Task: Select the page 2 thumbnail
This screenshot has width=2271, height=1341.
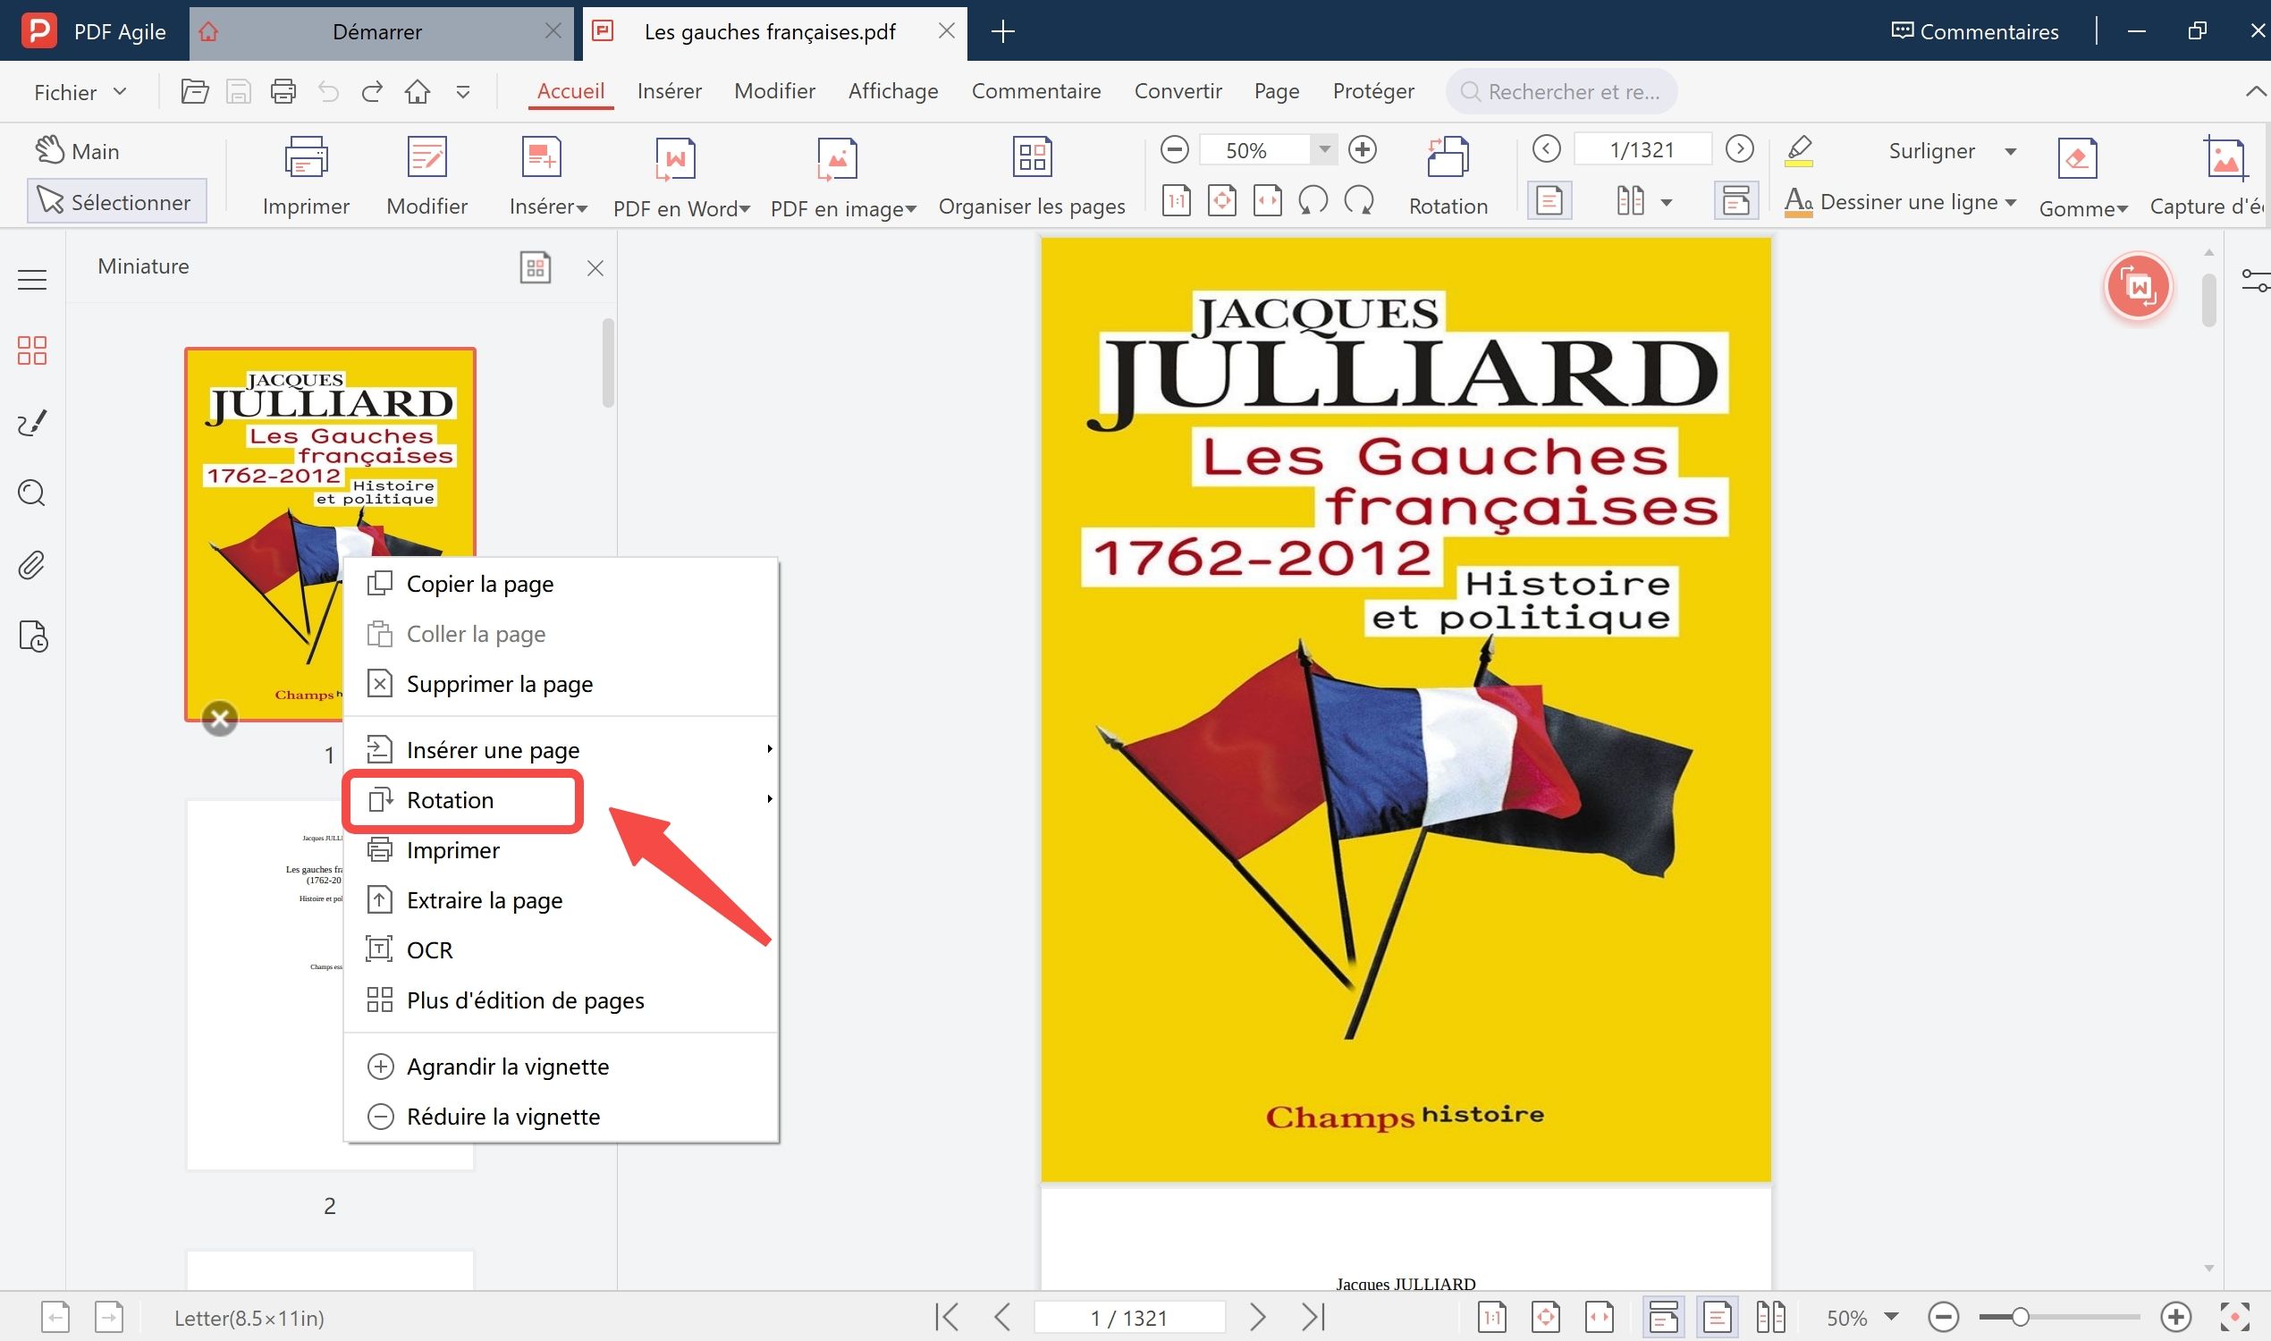Action: click(x=330, y=985)
